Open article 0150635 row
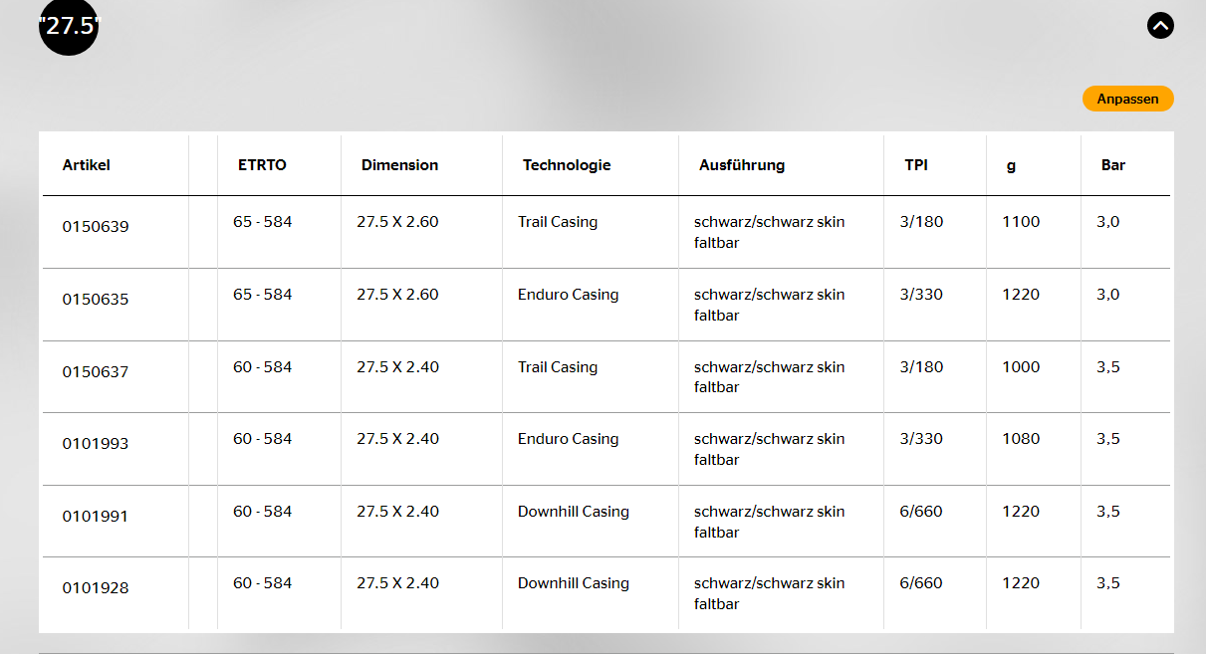The image size is (1206, 654). (96, 300)
